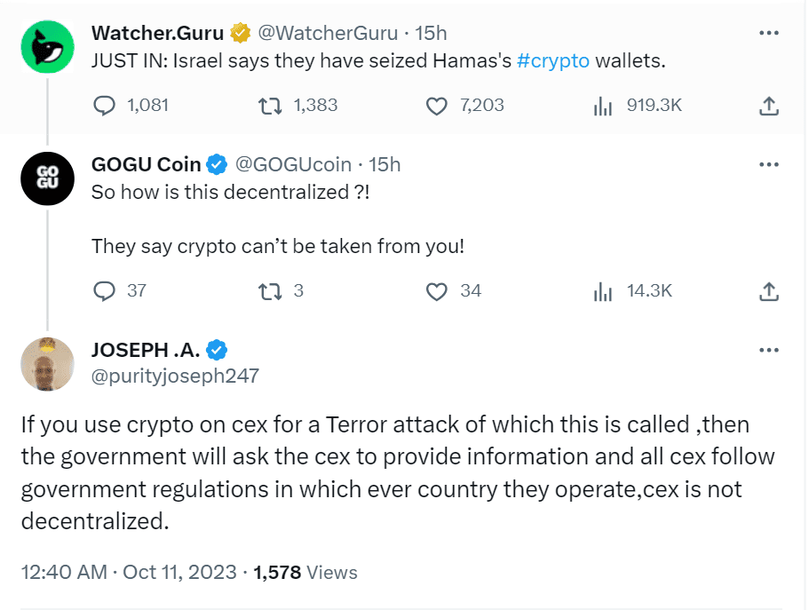View analytics icon showing 14.3K views
The image size is (809, 610).
603,290
